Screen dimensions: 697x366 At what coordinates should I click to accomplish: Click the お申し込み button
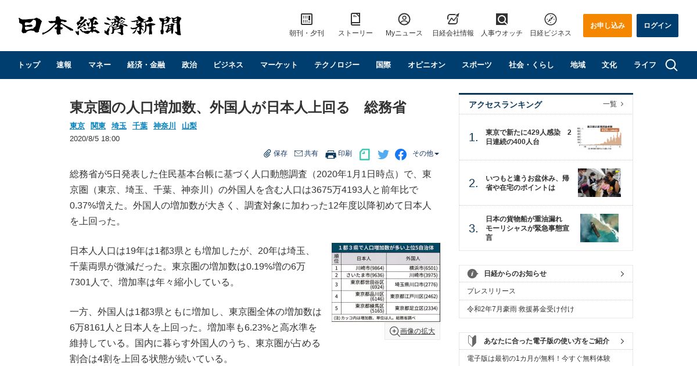click(608, 26)
